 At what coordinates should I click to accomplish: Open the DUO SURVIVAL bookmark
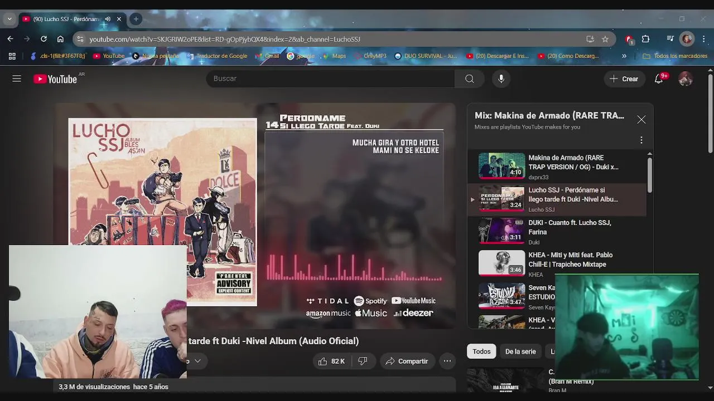point(426,56)
